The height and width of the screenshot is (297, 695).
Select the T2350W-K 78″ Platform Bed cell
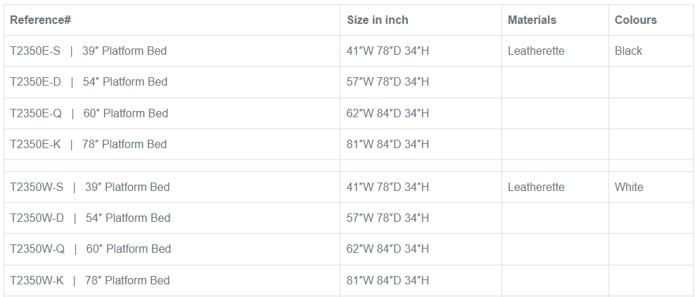click(90, 280)
